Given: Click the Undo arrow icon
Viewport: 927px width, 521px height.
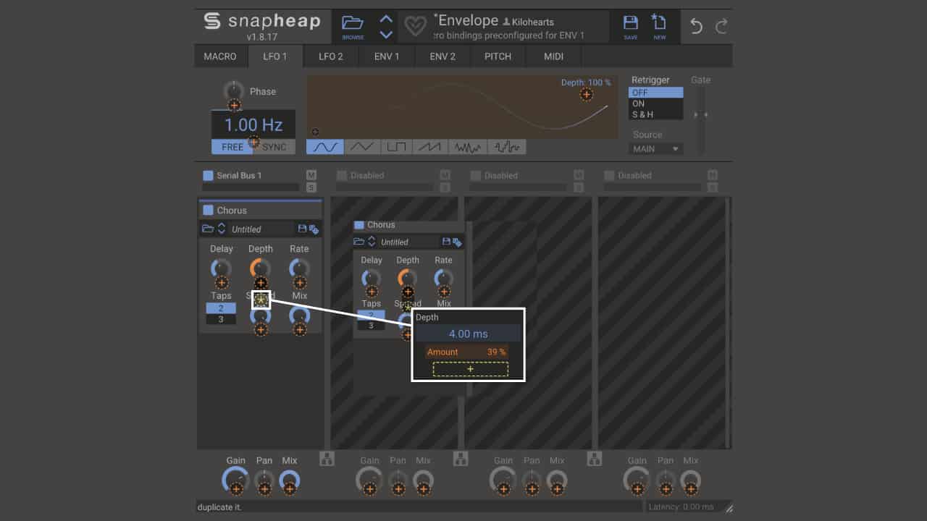Looking at the screenshot, I should (x=695, y=26).
